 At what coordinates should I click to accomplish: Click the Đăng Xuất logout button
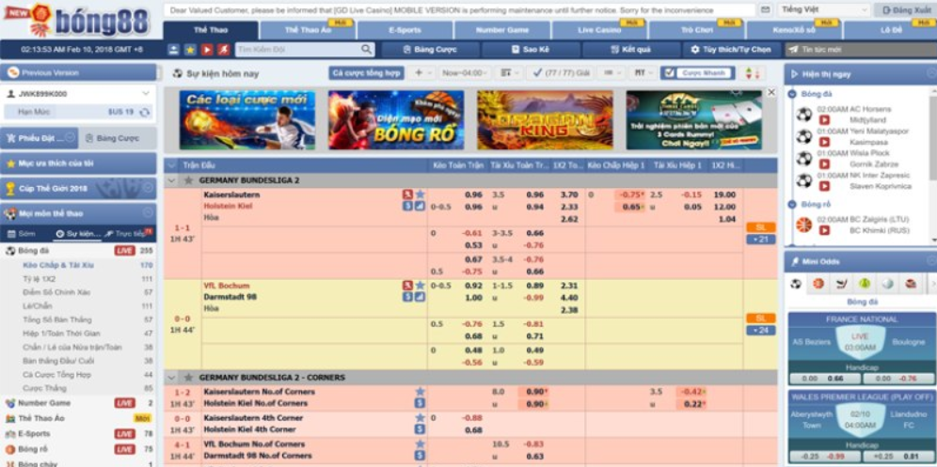[x=904, y=9]
